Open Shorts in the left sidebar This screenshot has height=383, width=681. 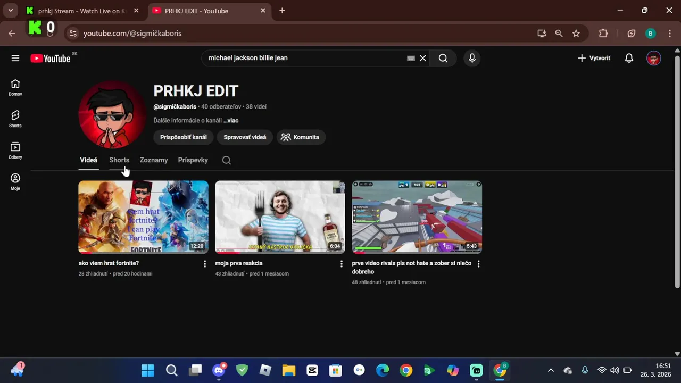point(15,119)
